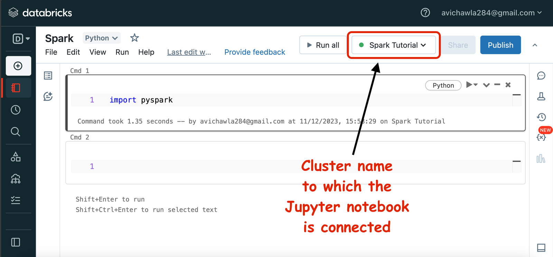Expand the user account email menu
This screenshot has height=257, width=553.
coord(491,13)
